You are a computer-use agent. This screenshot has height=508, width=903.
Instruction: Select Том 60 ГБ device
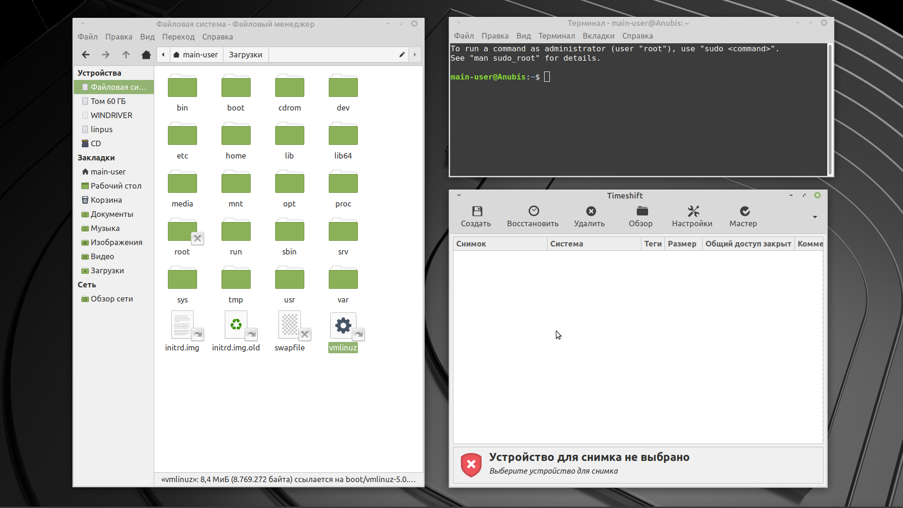(114, 101)
